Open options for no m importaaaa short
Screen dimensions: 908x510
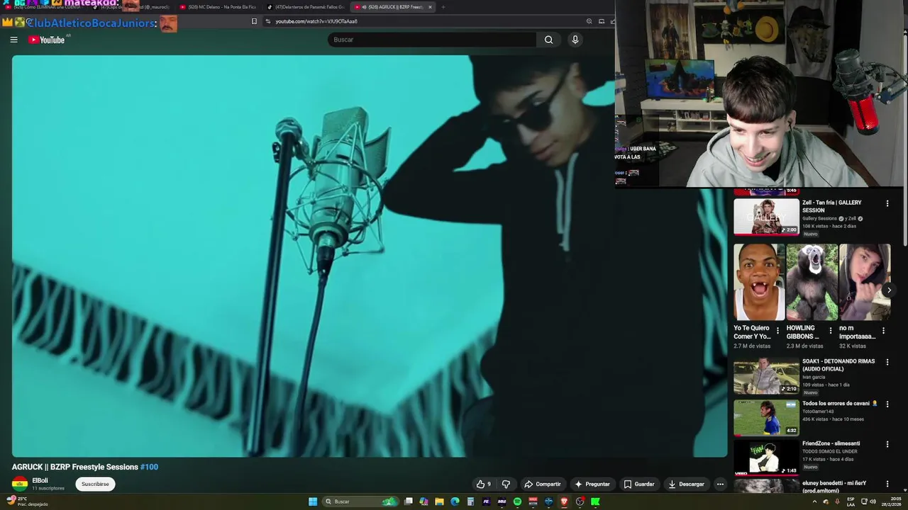click(x=883, y=331)
